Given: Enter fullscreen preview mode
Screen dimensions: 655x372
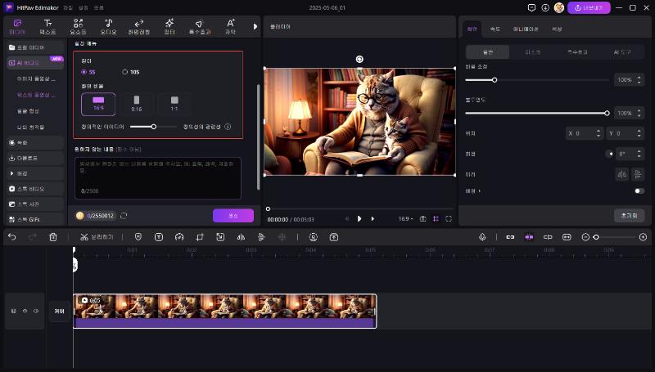Looking at the screenshot, I should 449,218.
